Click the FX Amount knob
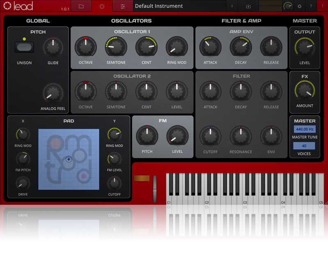 tap(305, 91)
